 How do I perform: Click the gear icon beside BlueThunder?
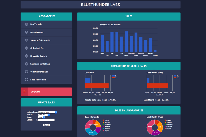point(26,24)
